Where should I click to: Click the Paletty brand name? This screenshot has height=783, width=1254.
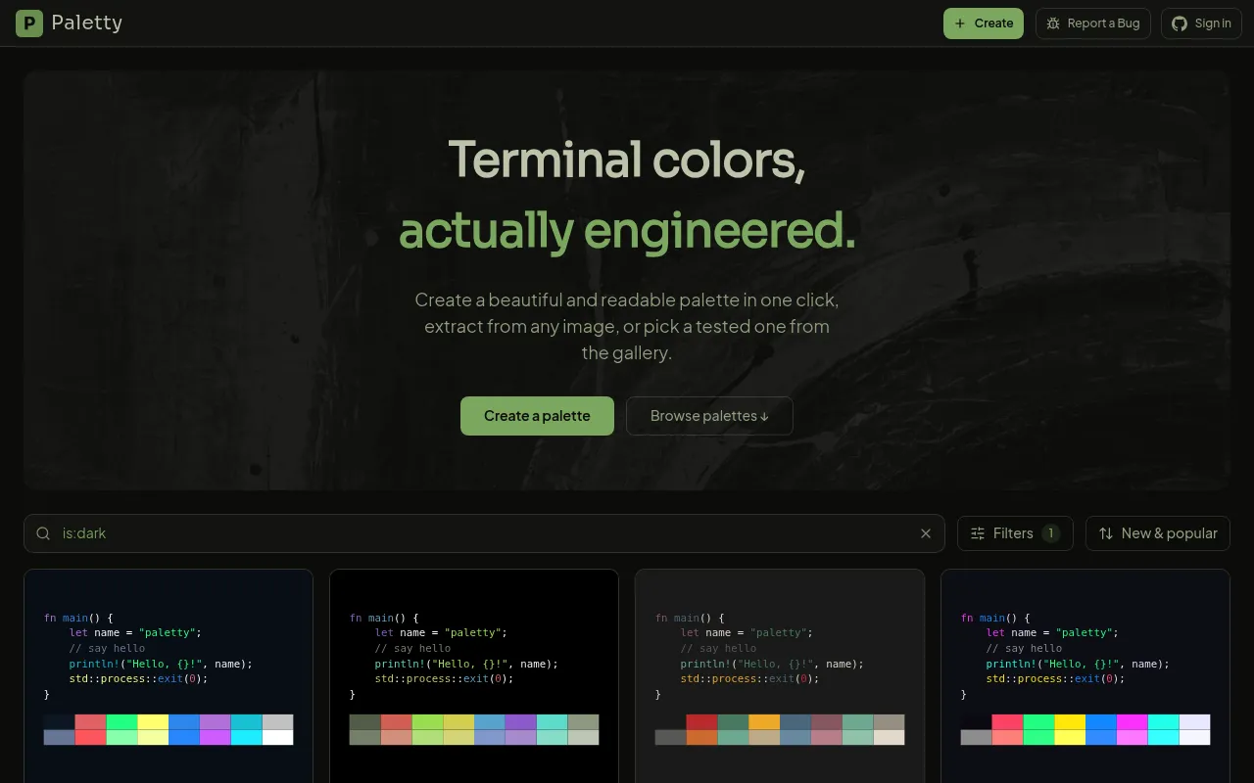point(87,23)
